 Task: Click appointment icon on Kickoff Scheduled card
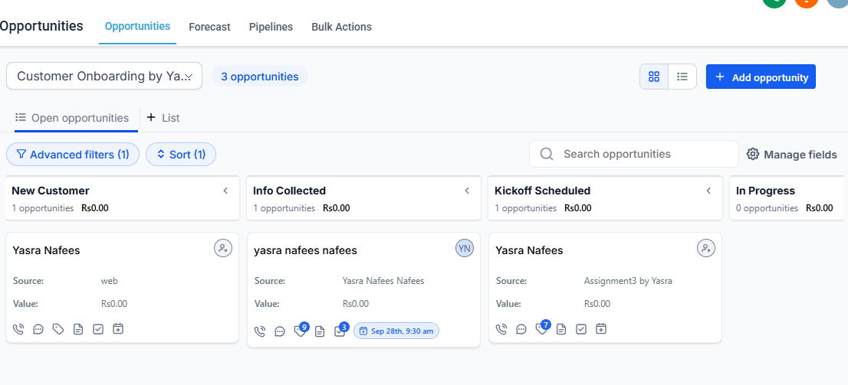601,329
